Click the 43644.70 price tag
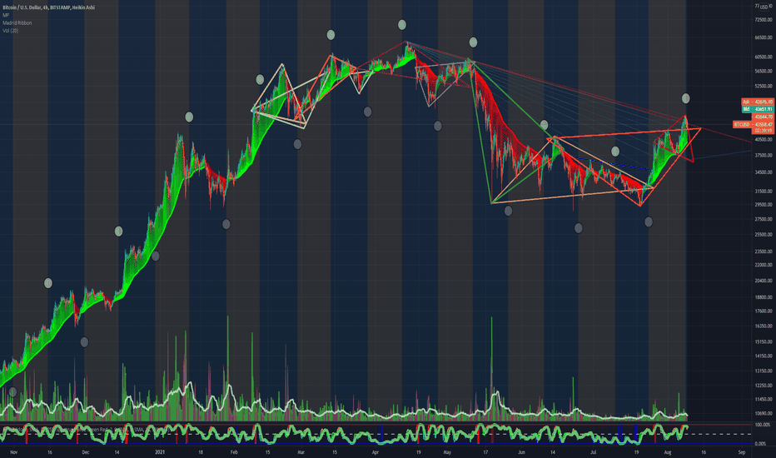Viewport: 776px width, 458px height. (x=764, y=117)
